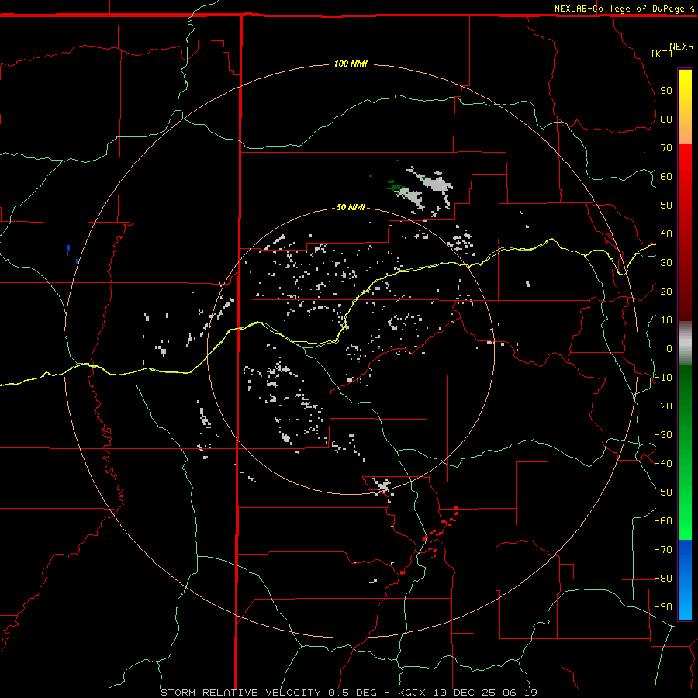Viewport: 698px width, 698px height.
Task: Click the red echo cluster south of radar
Action: [438, 532]
